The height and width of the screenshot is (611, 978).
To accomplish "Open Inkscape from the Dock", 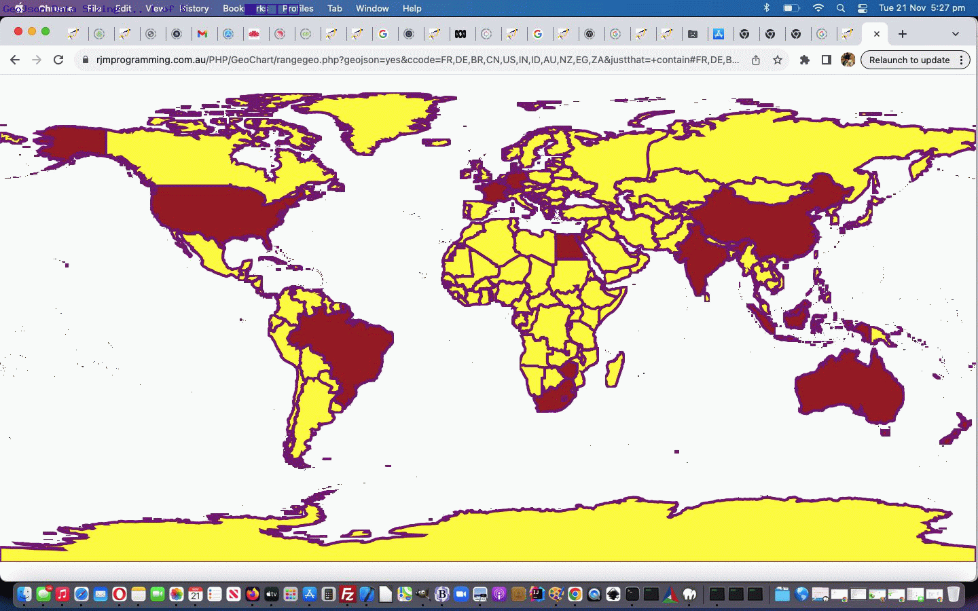I will pyautogui.click(x=615, y=595).
